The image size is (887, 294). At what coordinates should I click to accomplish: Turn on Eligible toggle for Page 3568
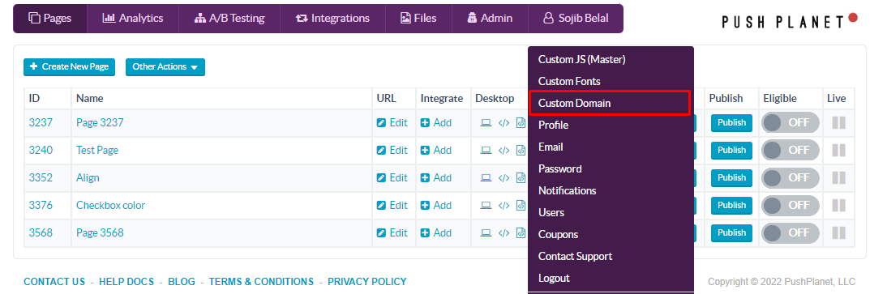(791, 233)
